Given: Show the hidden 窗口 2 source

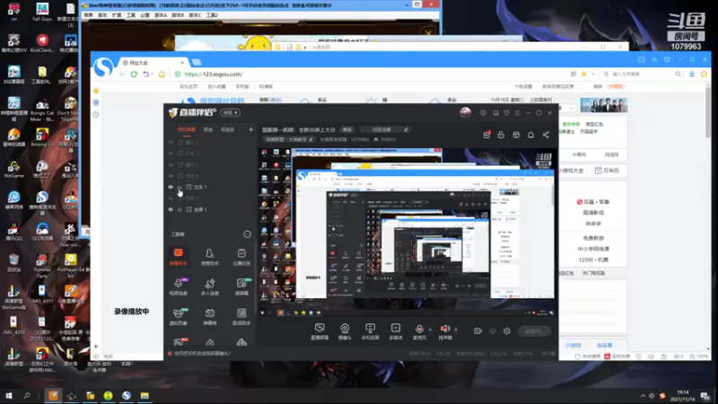Looking at the screenshot, I should (x=171, y=143).
